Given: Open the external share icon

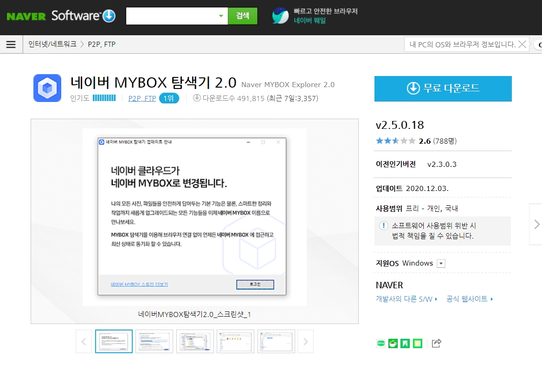Looking at the screenshot, I should pos(436,343).
